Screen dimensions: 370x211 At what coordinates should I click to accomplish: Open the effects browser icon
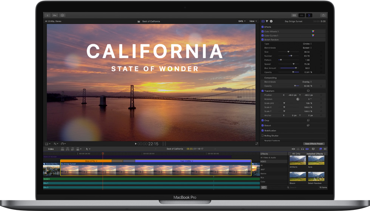[321, 149]
